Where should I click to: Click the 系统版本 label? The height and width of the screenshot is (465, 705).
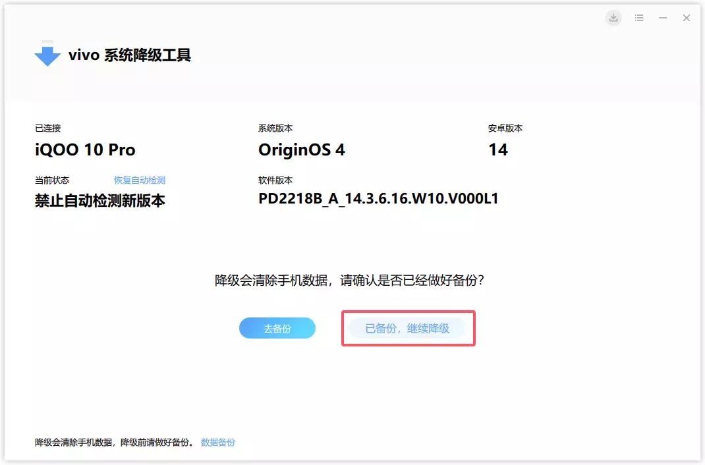[275, 128]
